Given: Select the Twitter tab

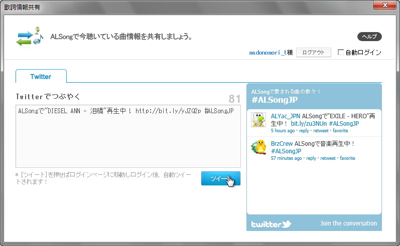Looking at the screenshot, I should pos(41,76).
